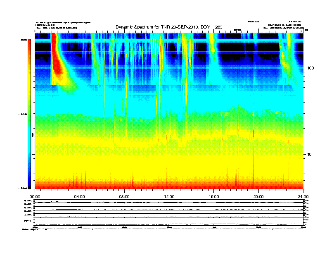Image resolution: width=327 pixels, height=253 pixels.
Task: Click the 08:00 time axis label
Action: pyautogui.click(x=124, y=197)
